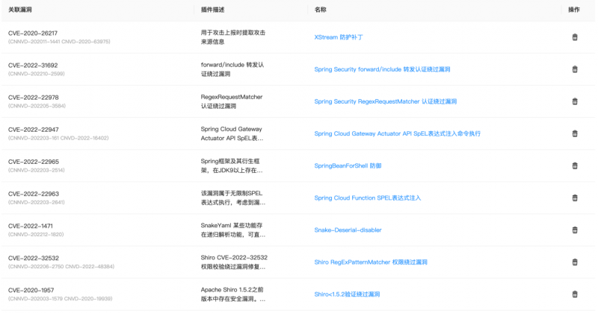
Task: Click delete icon in CVE-2022-22947 row
Action: click(x=575, y=133)
